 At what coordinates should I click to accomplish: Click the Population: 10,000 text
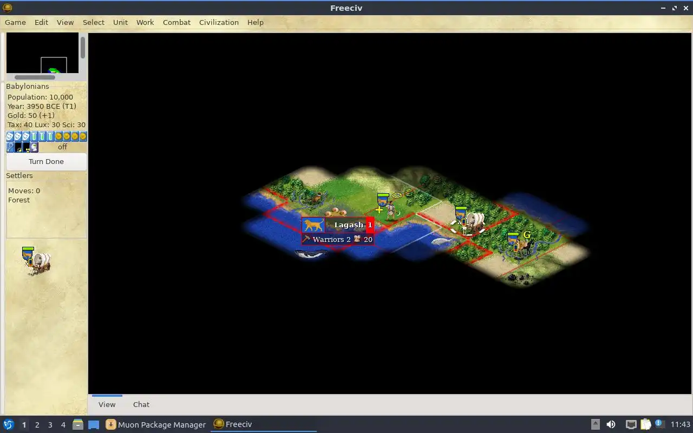click(40, 97)
